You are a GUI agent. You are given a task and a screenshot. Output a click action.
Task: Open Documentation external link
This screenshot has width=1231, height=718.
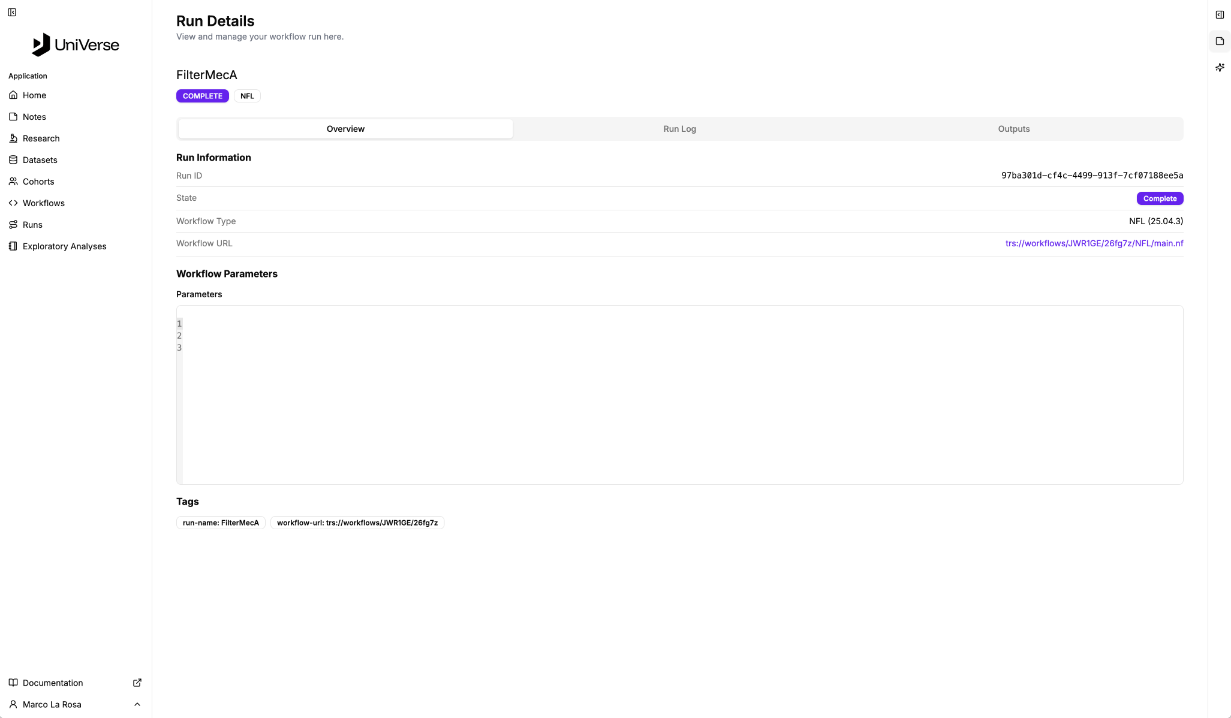click(53, 683)
